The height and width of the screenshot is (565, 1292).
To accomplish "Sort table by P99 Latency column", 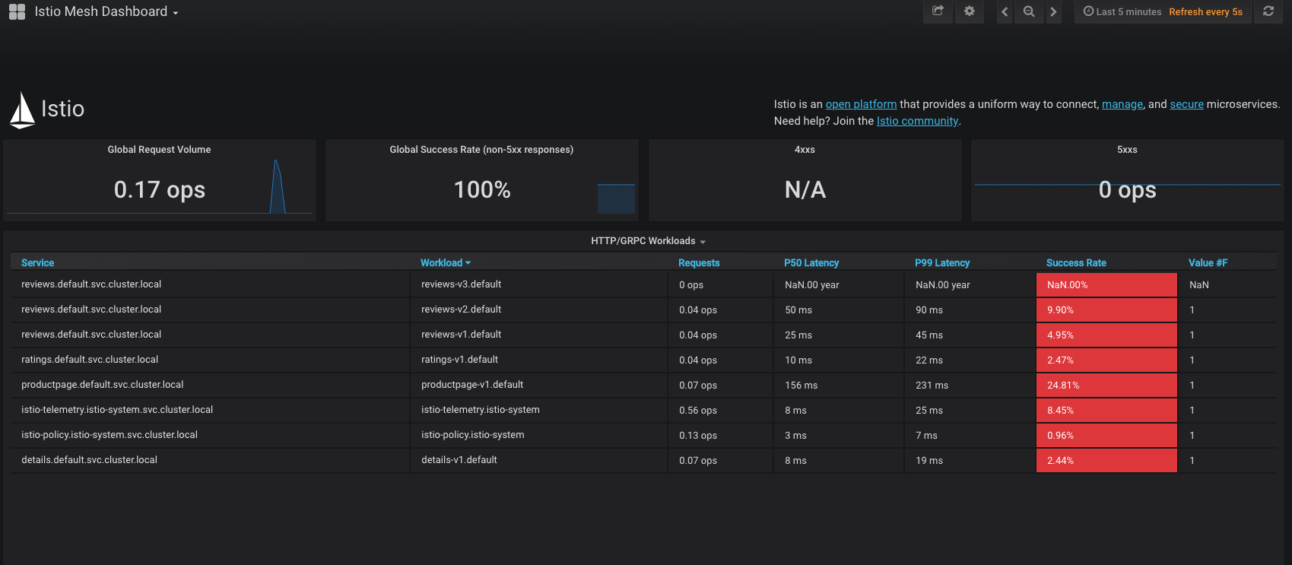I will pyautogui.click(x=942, y=263).
